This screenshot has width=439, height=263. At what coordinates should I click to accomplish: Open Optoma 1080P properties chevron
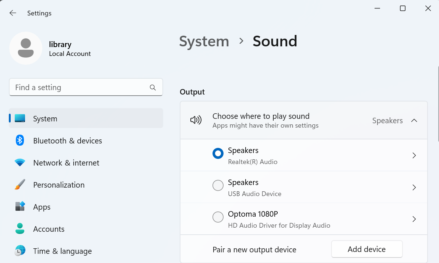click(x=414, y=219)
